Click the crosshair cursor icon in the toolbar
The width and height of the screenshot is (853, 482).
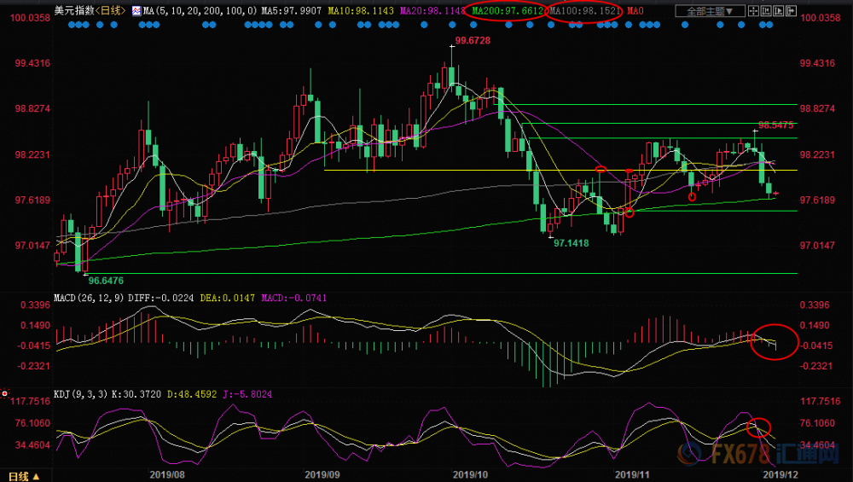(753, 11)
